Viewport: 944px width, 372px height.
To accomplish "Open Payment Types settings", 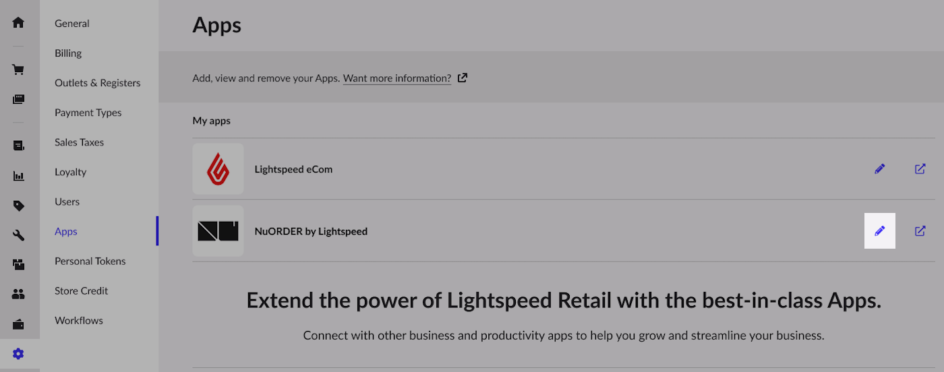I will 88,113.
